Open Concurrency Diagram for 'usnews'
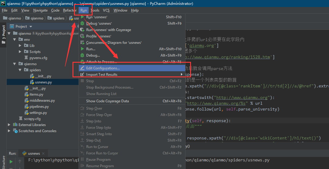This screenshot has height=169, width=329. tap(132, 43)
